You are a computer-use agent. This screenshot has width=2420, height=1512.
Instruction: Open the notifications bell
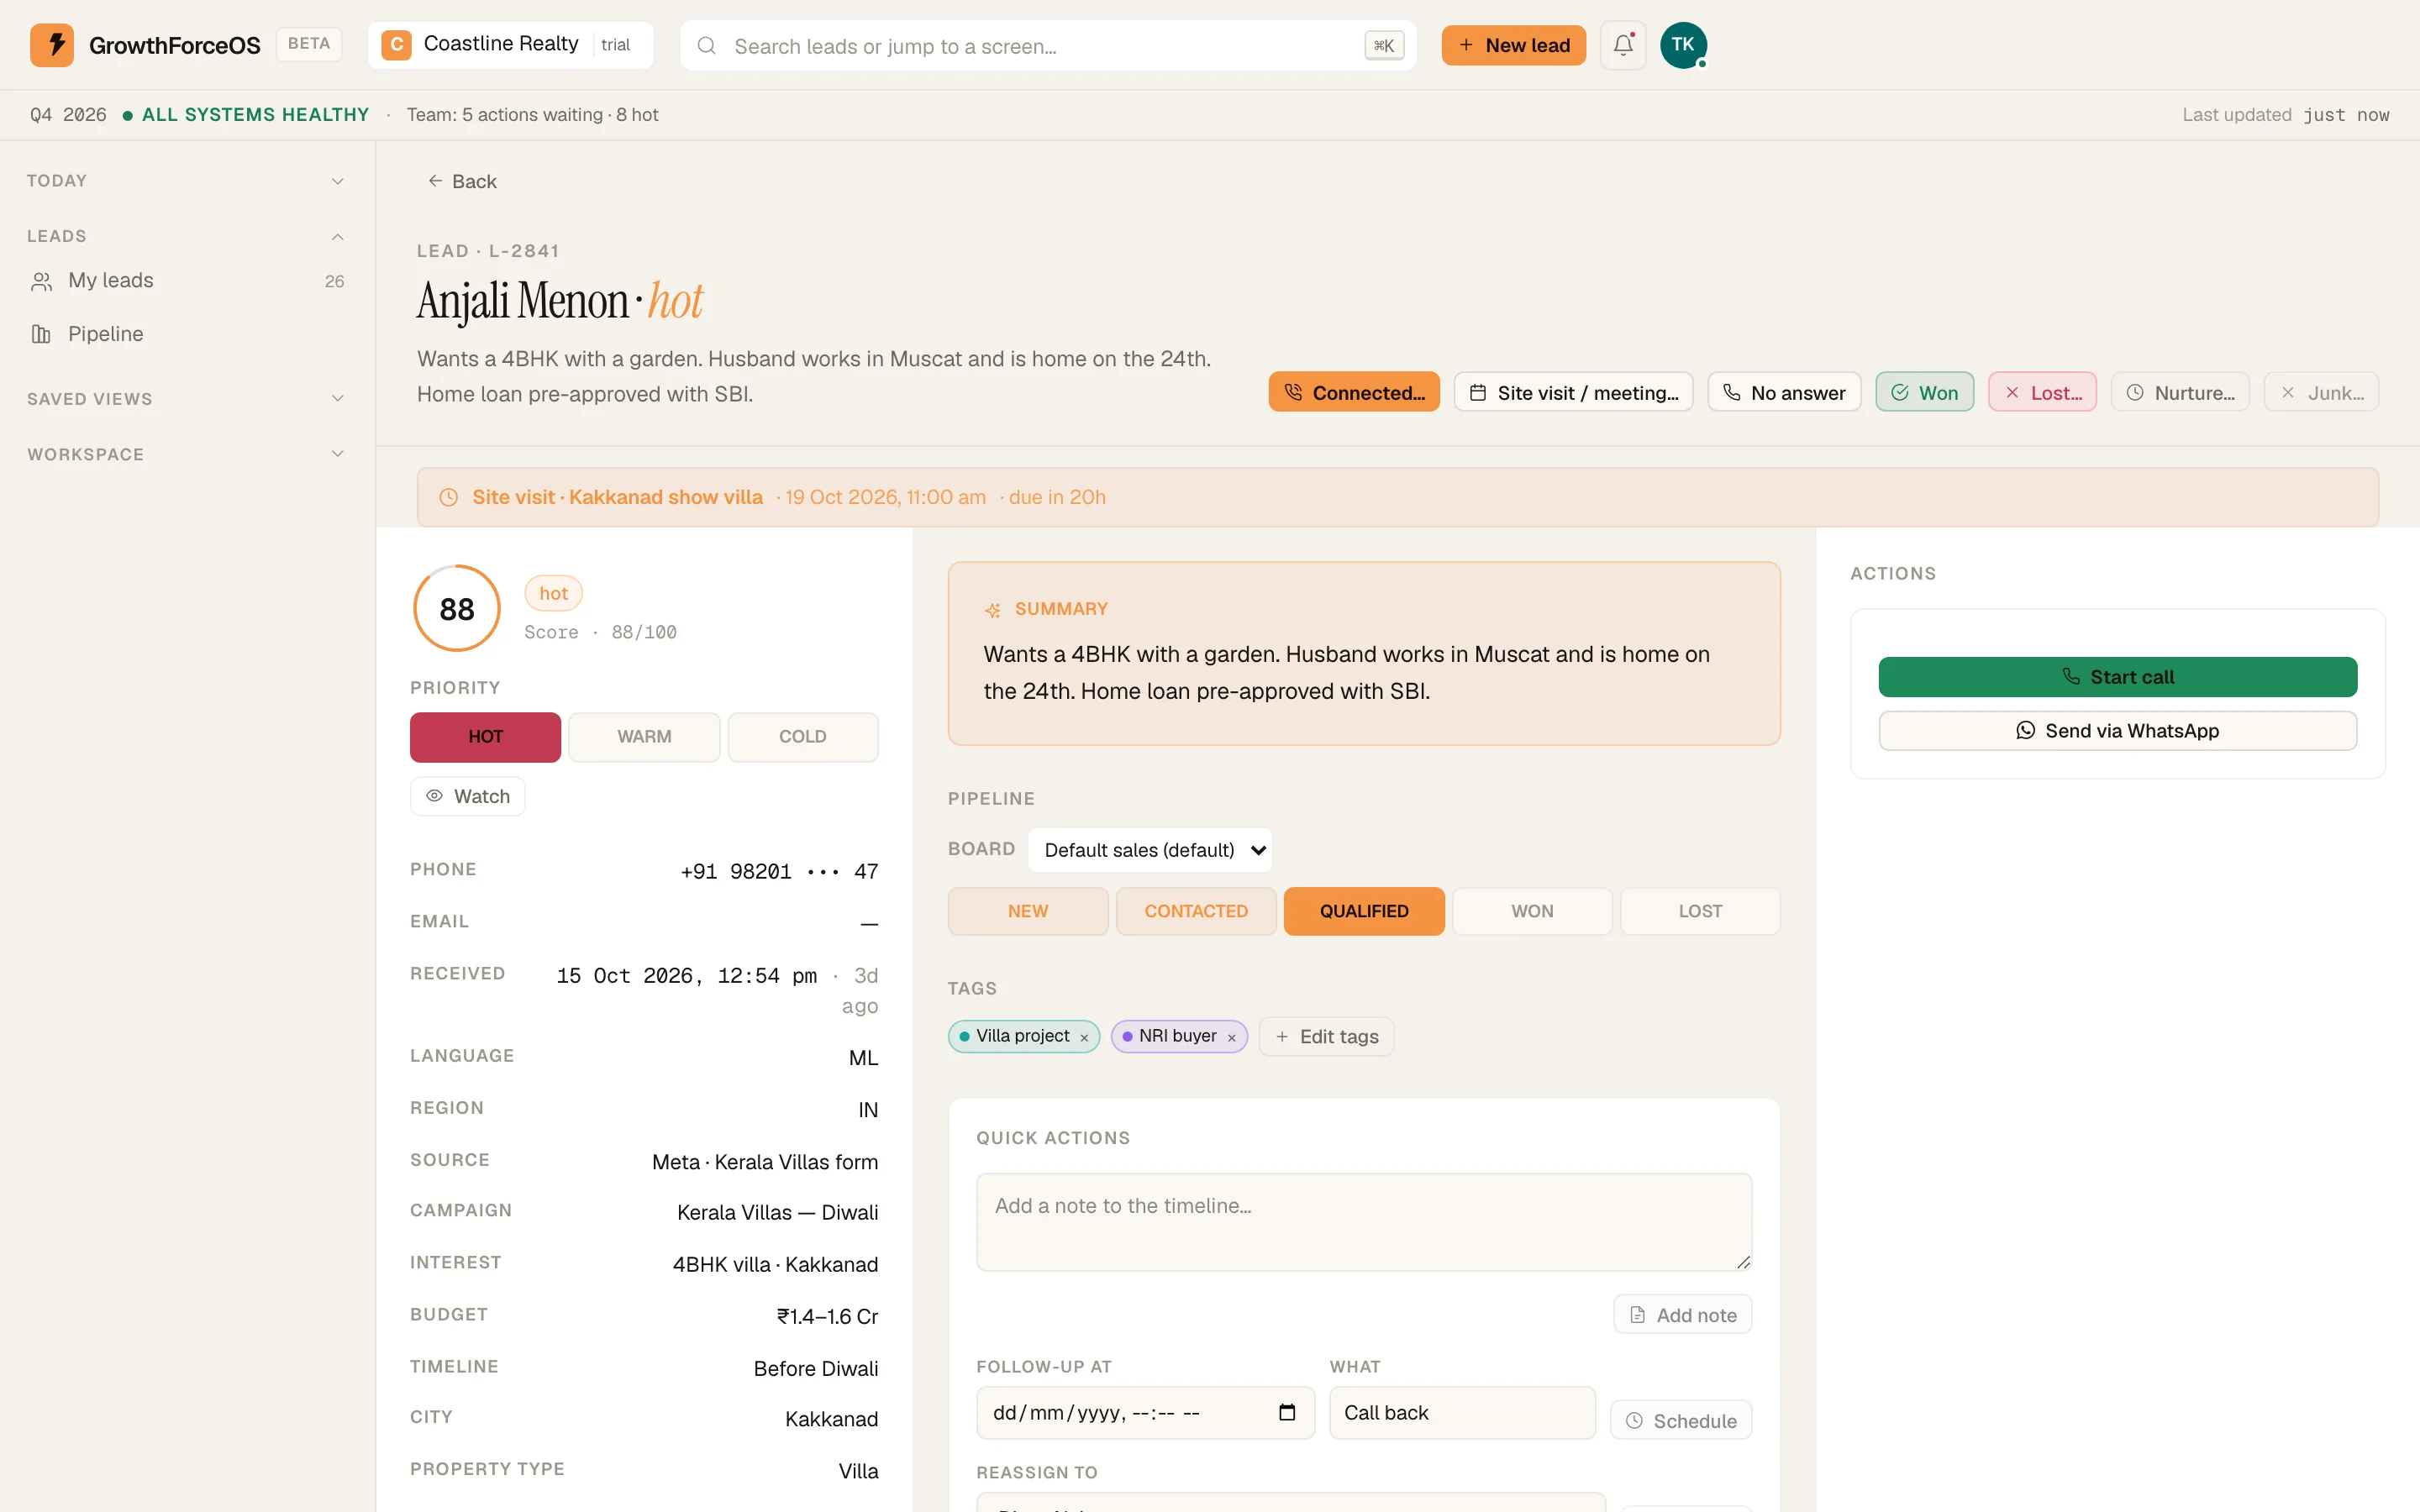pyautogui.click(x=1622, y=45)
